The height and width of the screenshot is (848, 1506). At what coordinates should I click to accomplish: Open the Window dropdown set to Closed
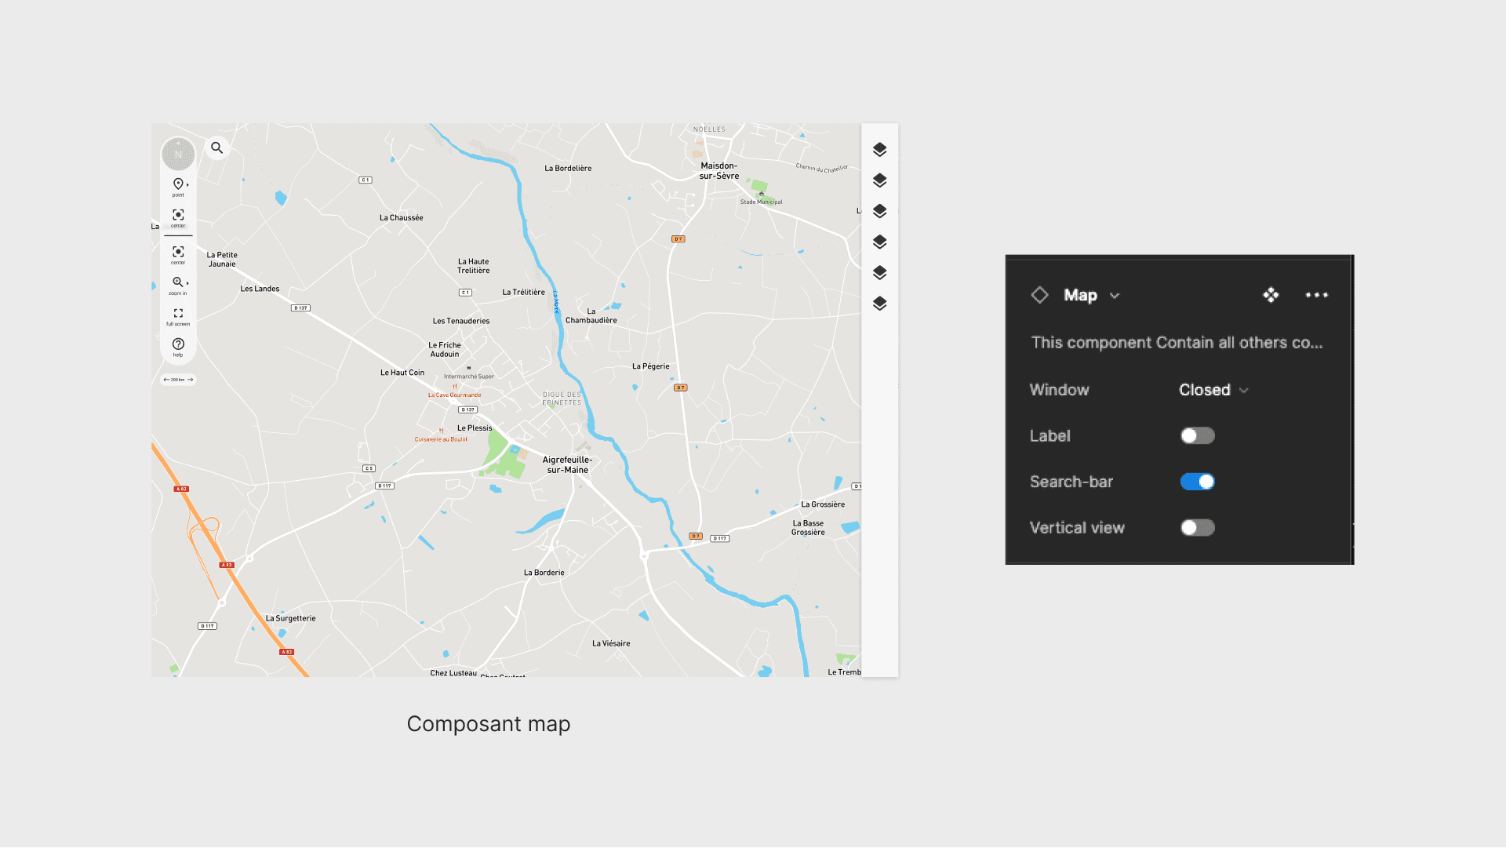click(x=1213, y=390)
